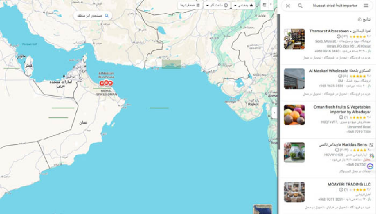This screenshot has height=214, width=376.
Task: Click the قطر country label on map
Action: (x=28, y=66)
